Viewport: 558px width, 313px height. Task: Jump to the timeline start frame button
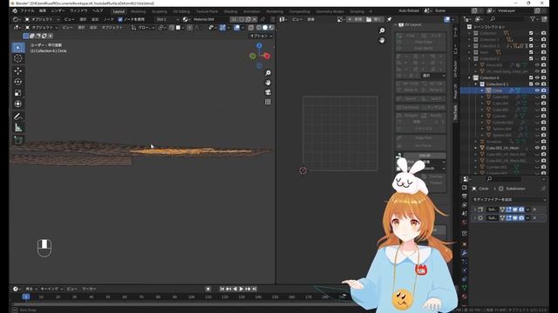pos(222,289)
